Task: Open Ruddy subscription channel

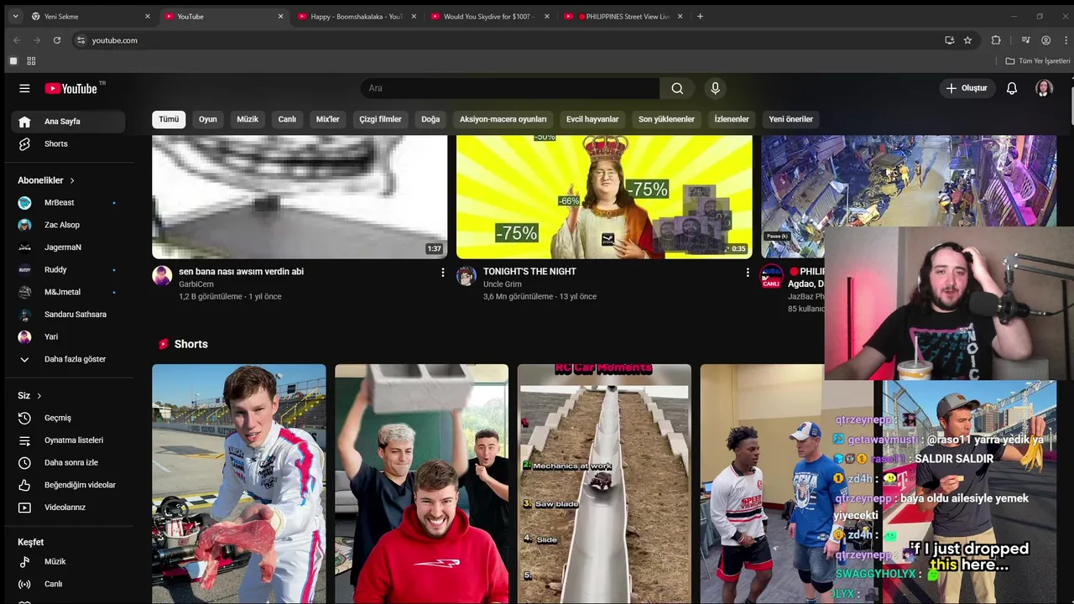Action: (x=69, y=269)
